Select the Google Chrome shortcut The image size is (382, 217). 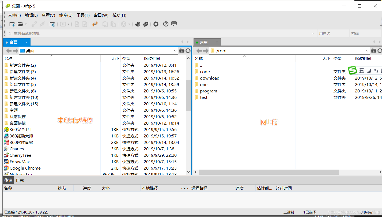(25, 168)
